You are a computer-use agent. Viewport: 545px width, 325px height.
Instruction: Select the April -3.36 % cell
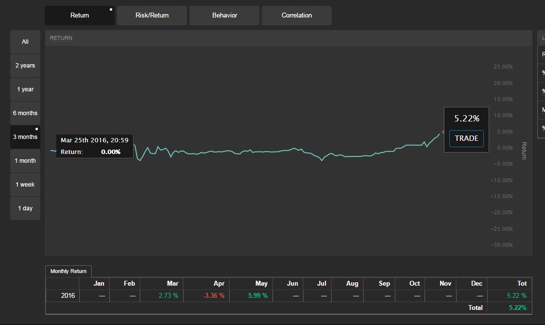[214, 295]
